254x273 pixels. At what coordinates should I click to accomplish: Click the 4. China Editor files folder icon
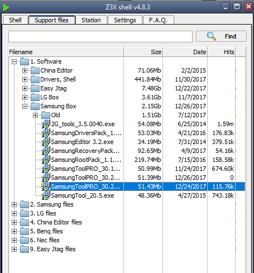point(25,222)
